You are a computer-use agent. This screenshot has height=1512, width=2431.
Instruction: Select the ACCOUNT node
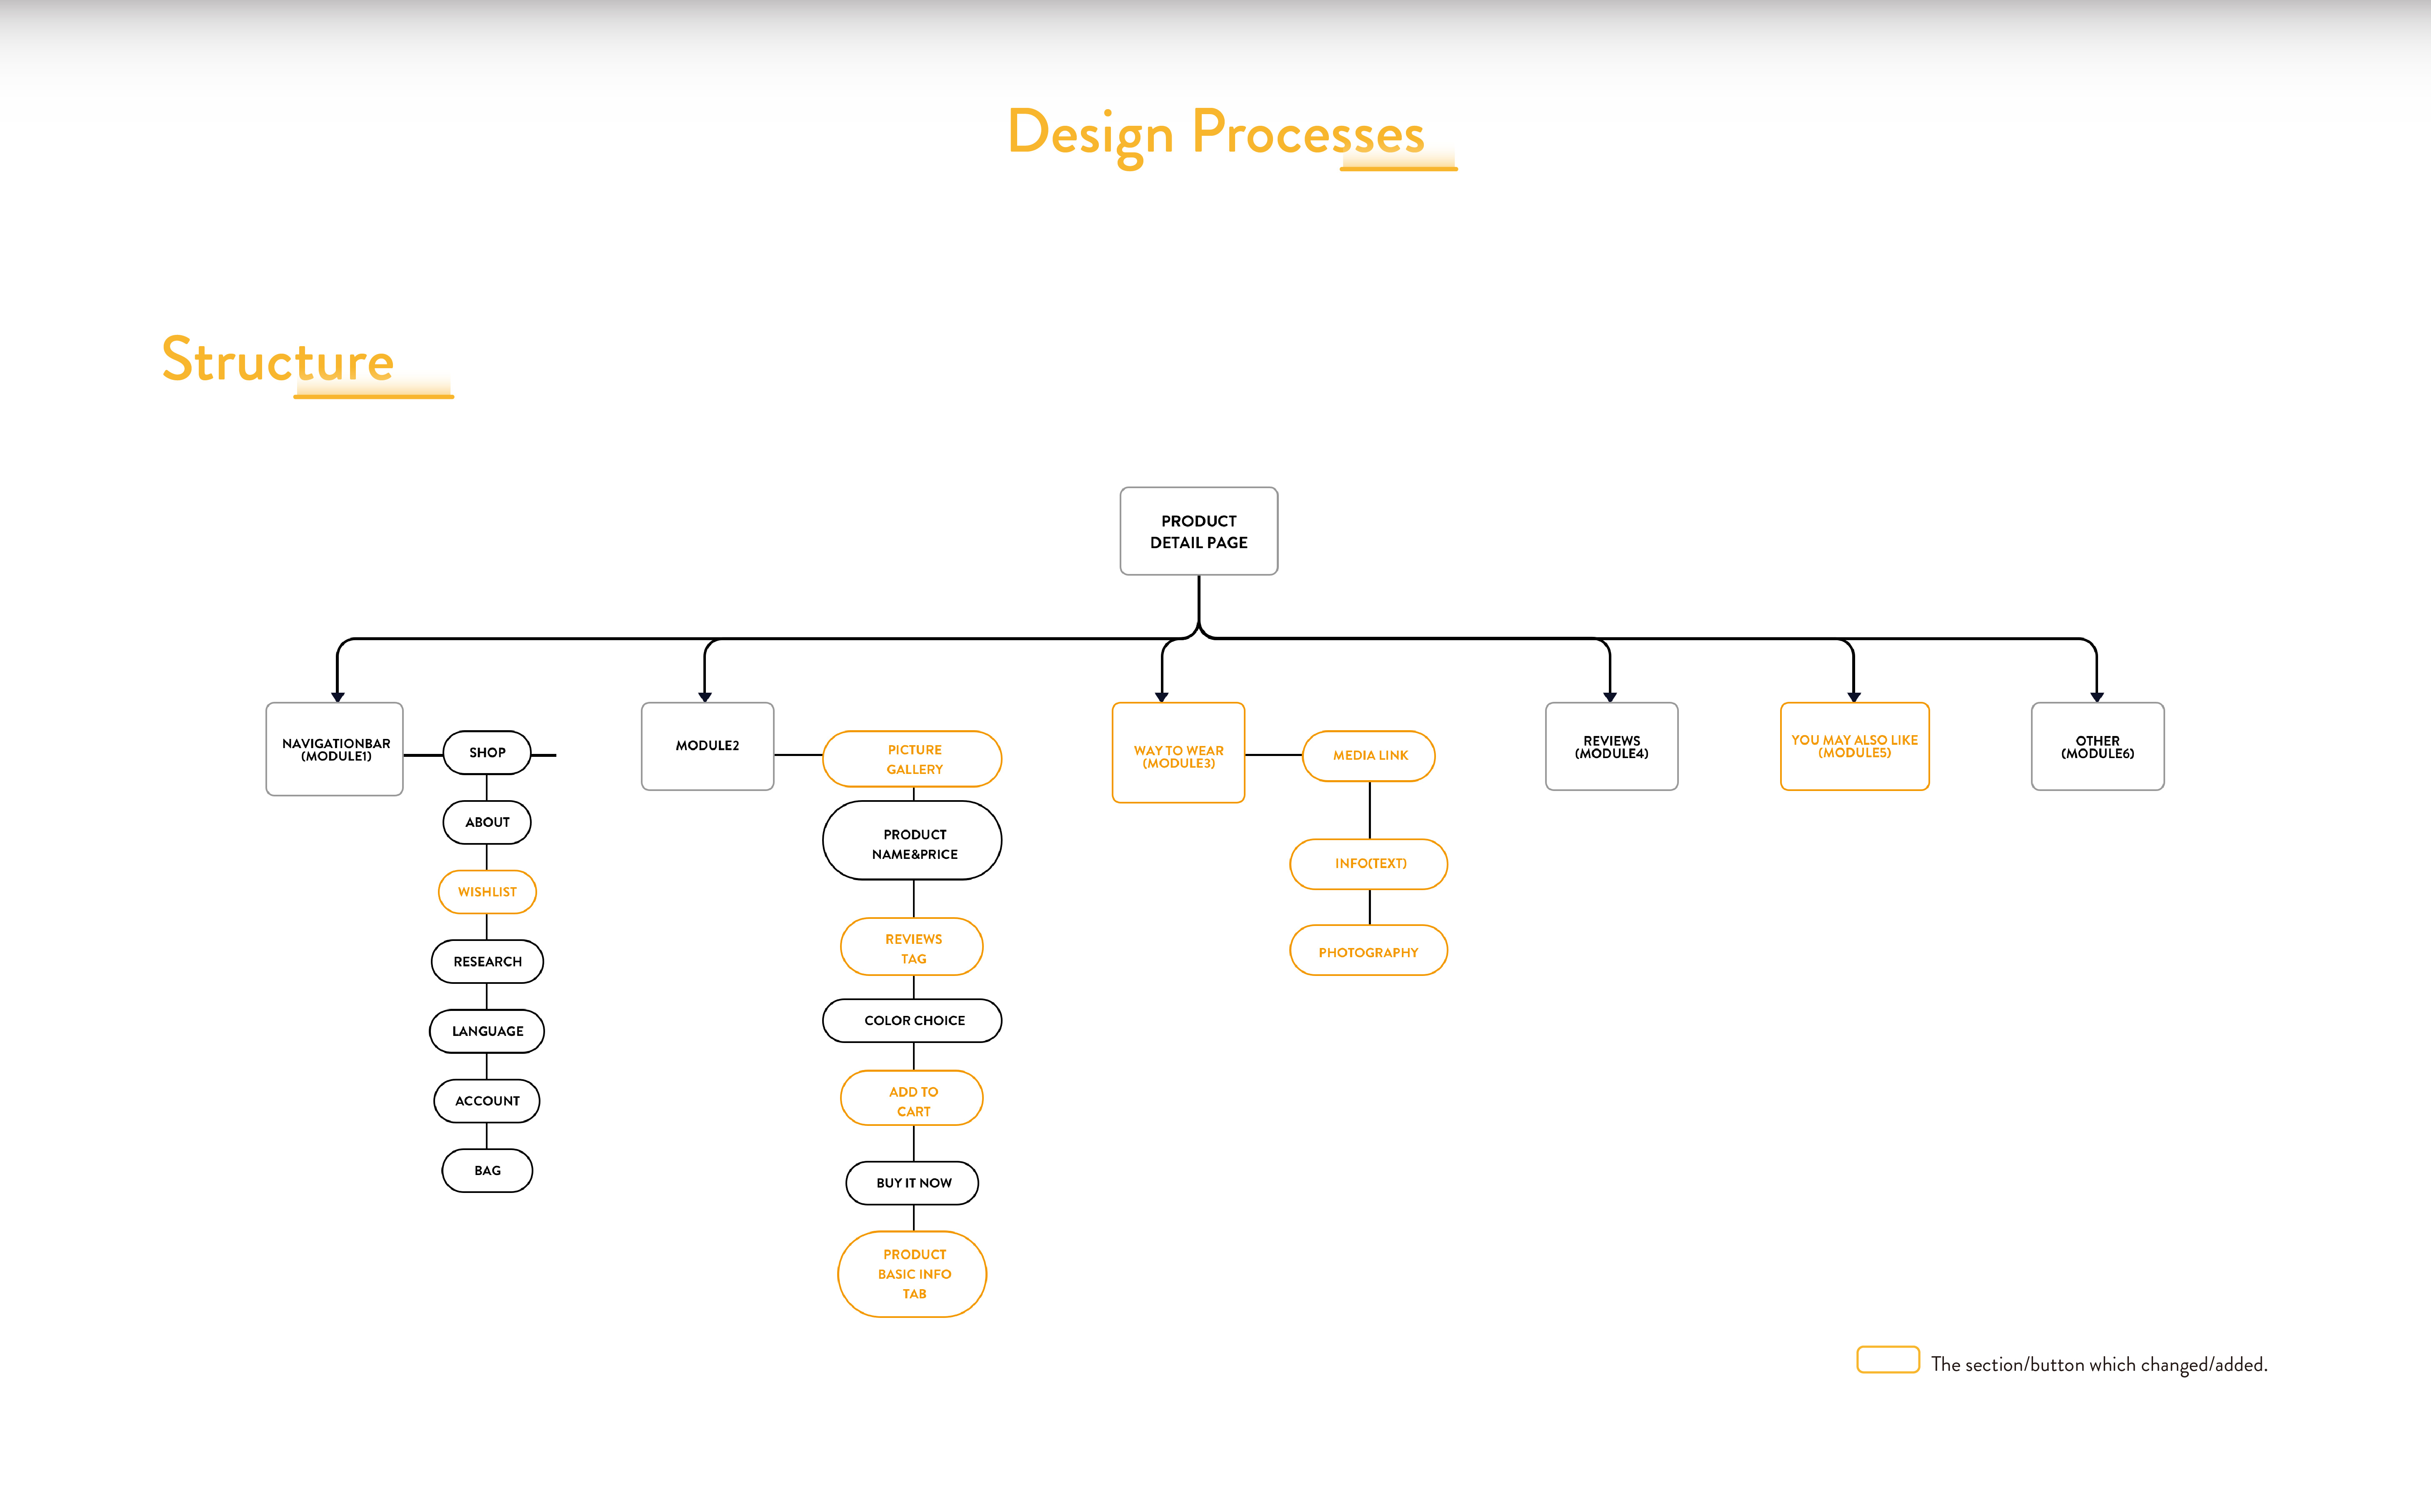coord(487,1101)
